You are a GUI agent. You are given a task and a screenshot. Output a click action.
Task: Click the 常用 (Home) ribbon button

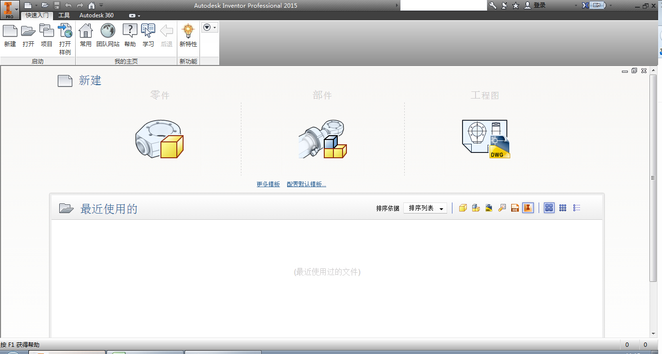point(86,36)
